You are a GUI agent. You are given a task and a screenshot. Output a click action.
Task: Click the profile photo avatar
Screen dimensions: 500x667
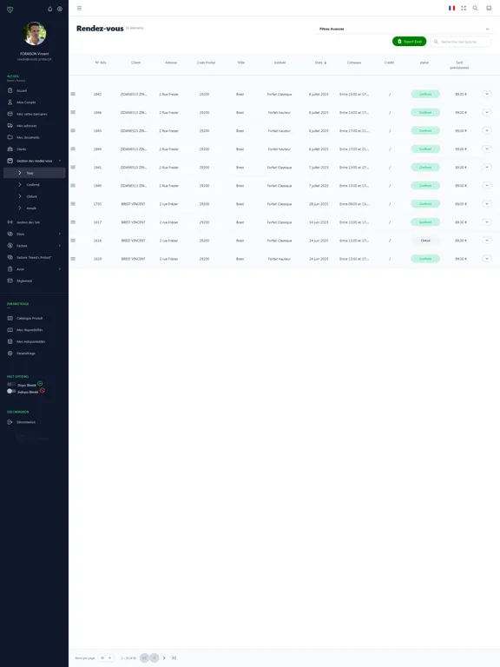pos(35,33)
